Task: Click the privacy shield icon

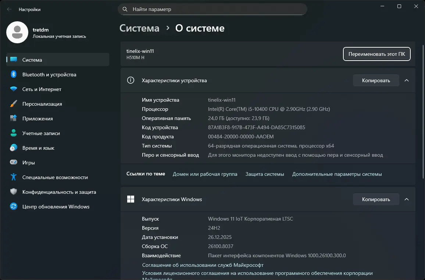Action: (x=14, y=192)
